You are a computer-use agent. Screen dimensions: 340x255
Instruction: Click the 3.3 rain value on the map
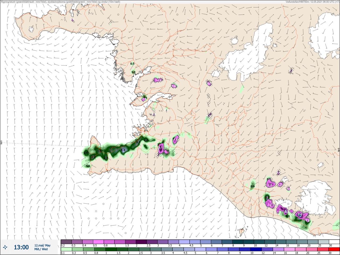click(138, 142)
